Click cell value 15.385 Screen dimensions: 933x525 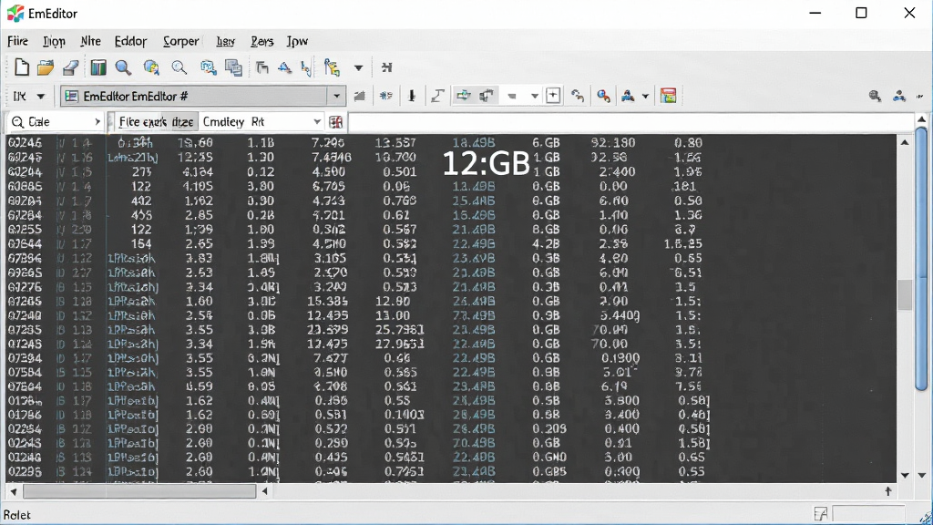tap(327, 301)
